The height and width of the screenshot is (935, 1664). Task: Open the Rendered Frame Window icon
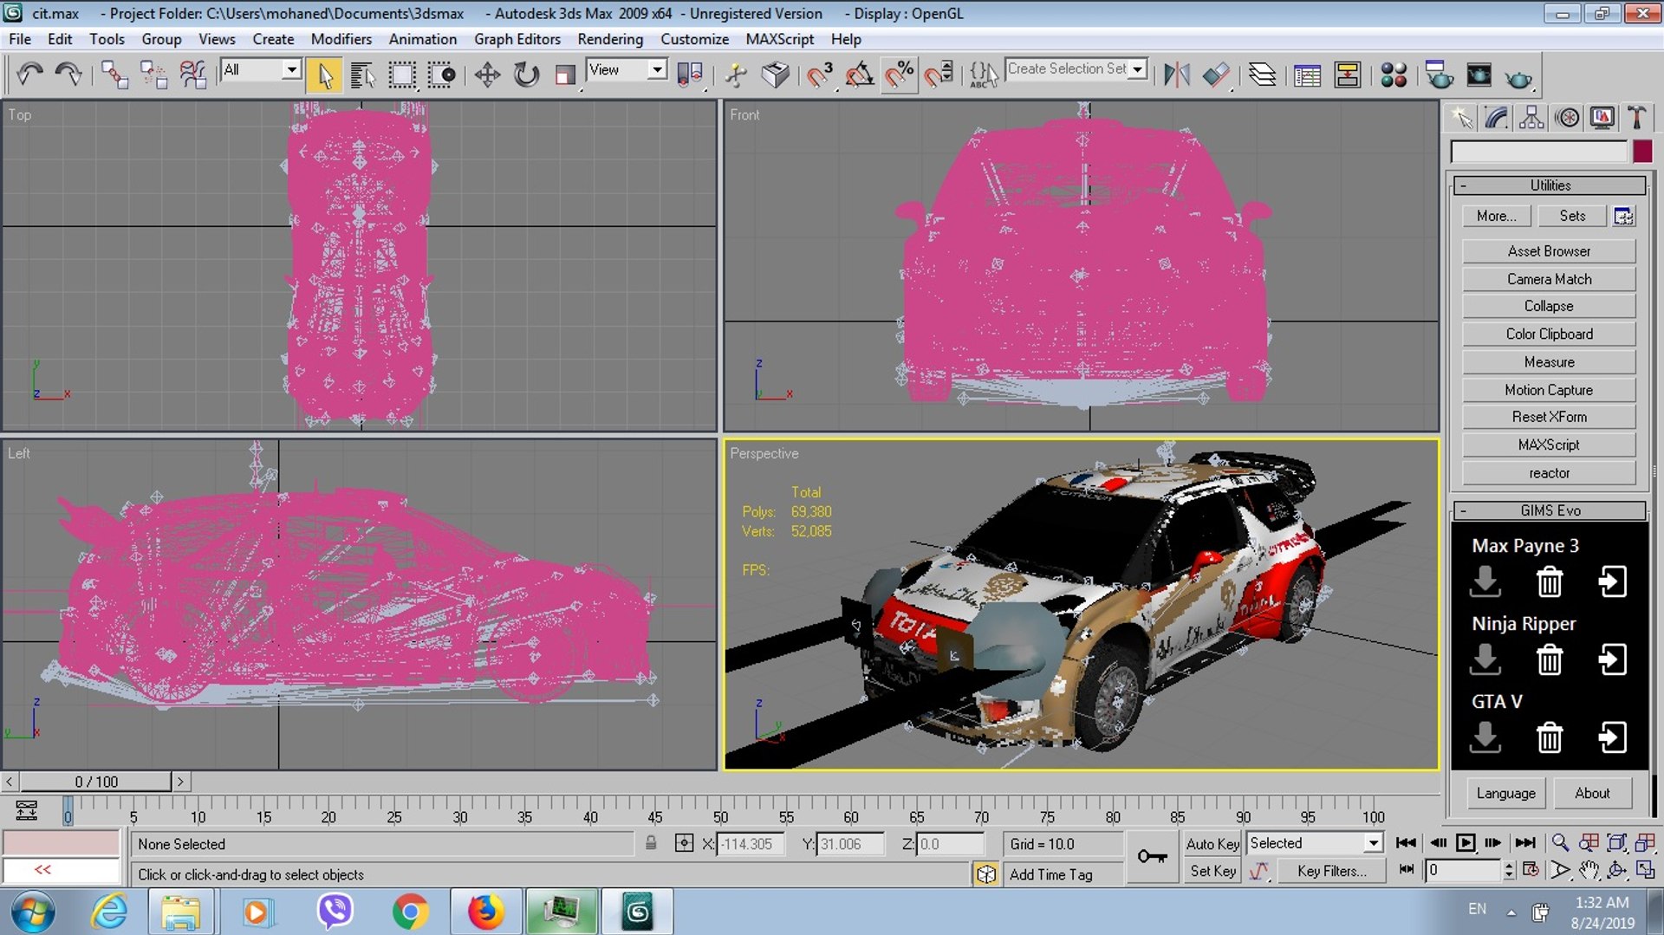point(1479,75)
